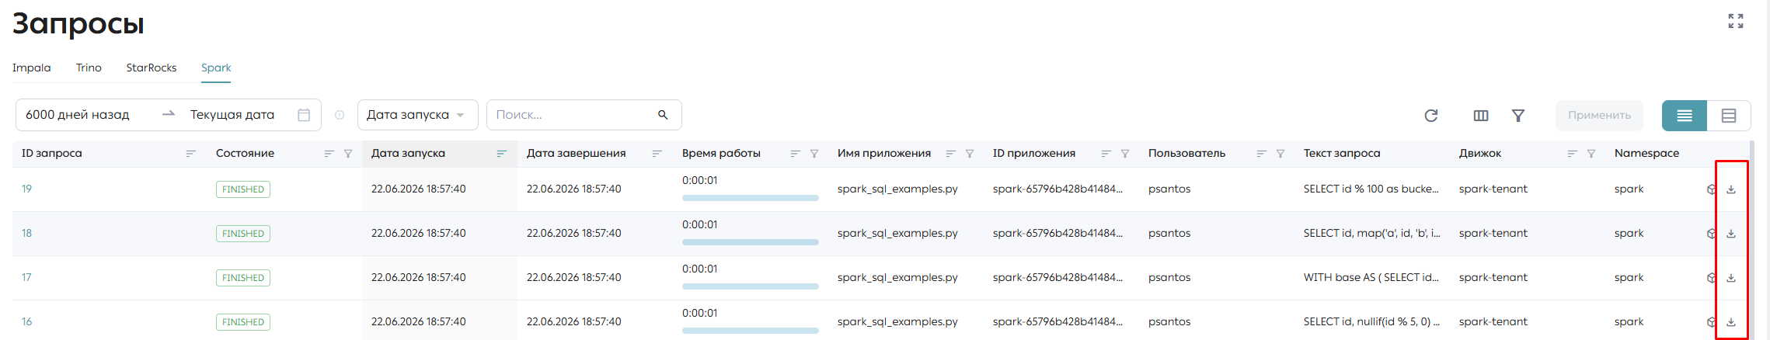1770x340 pixels.
Task: Sort by the Имя приложения column
Action: coord(950,154)
